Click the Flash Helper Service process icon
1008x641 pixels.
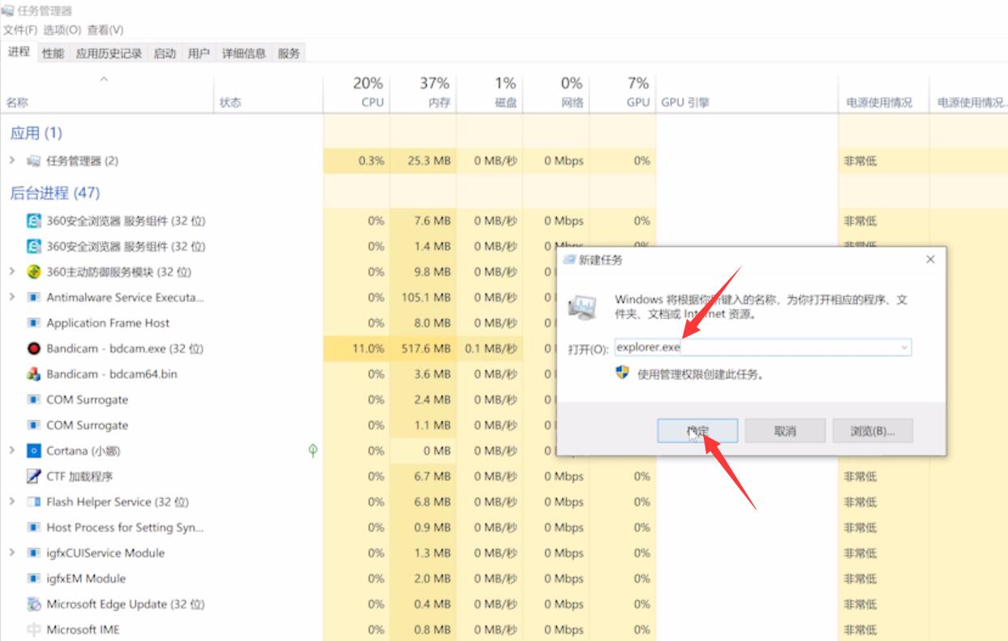35,502
